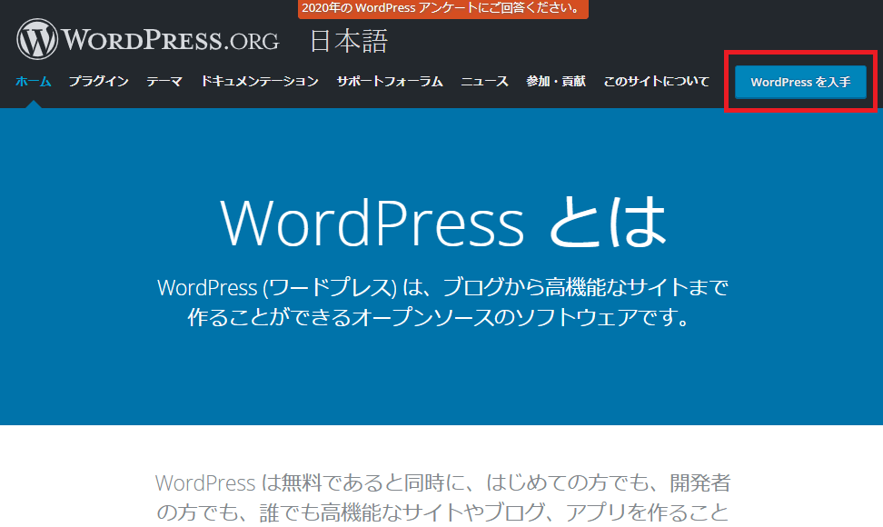Open the 2020年の WordPress アンケート survey banner
The width and height of the screenshot is (883, 527).
tap(442, 9)
